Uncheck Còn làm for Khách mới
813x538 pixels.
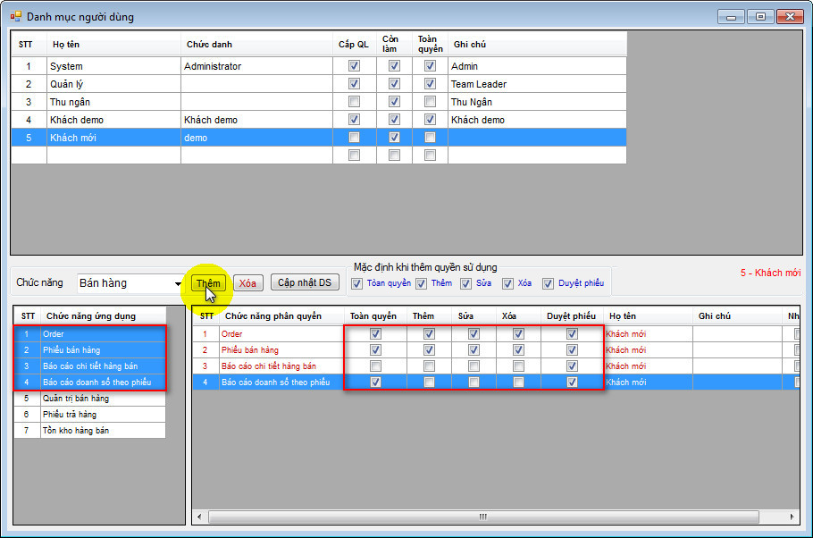click(394, 138)
